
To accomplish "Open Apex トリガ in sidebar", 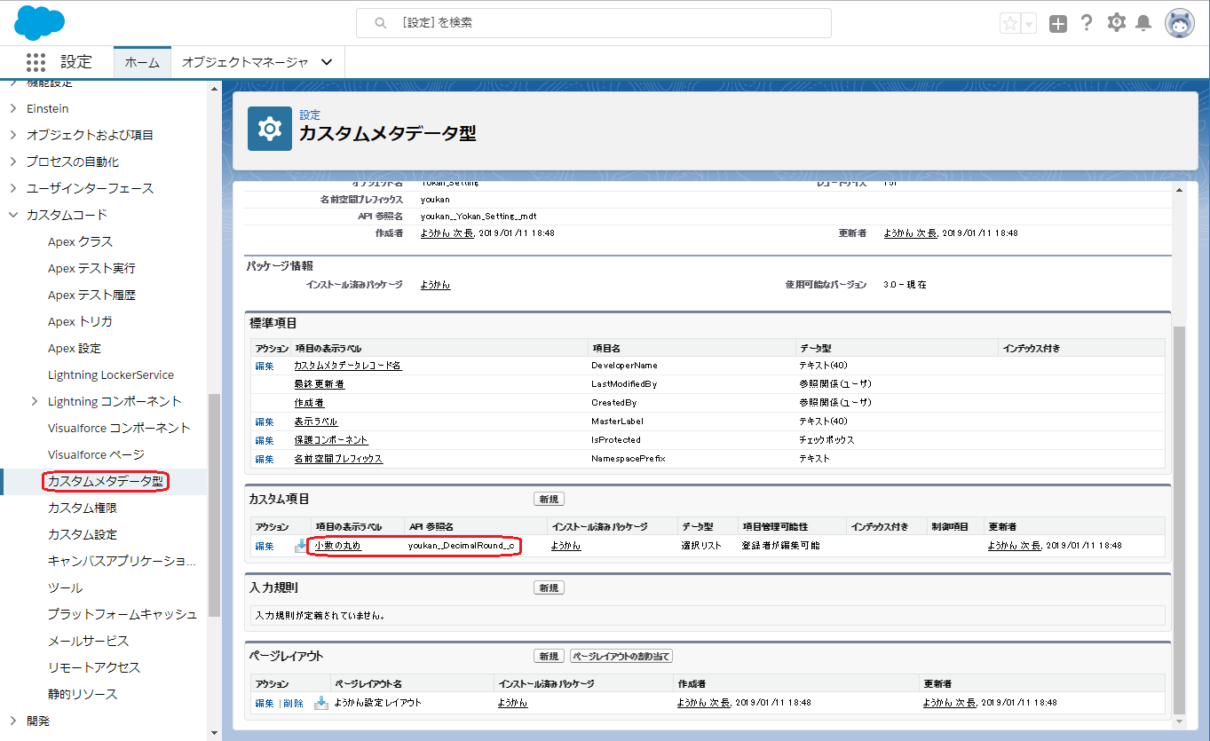I will [x=80, y=321].
